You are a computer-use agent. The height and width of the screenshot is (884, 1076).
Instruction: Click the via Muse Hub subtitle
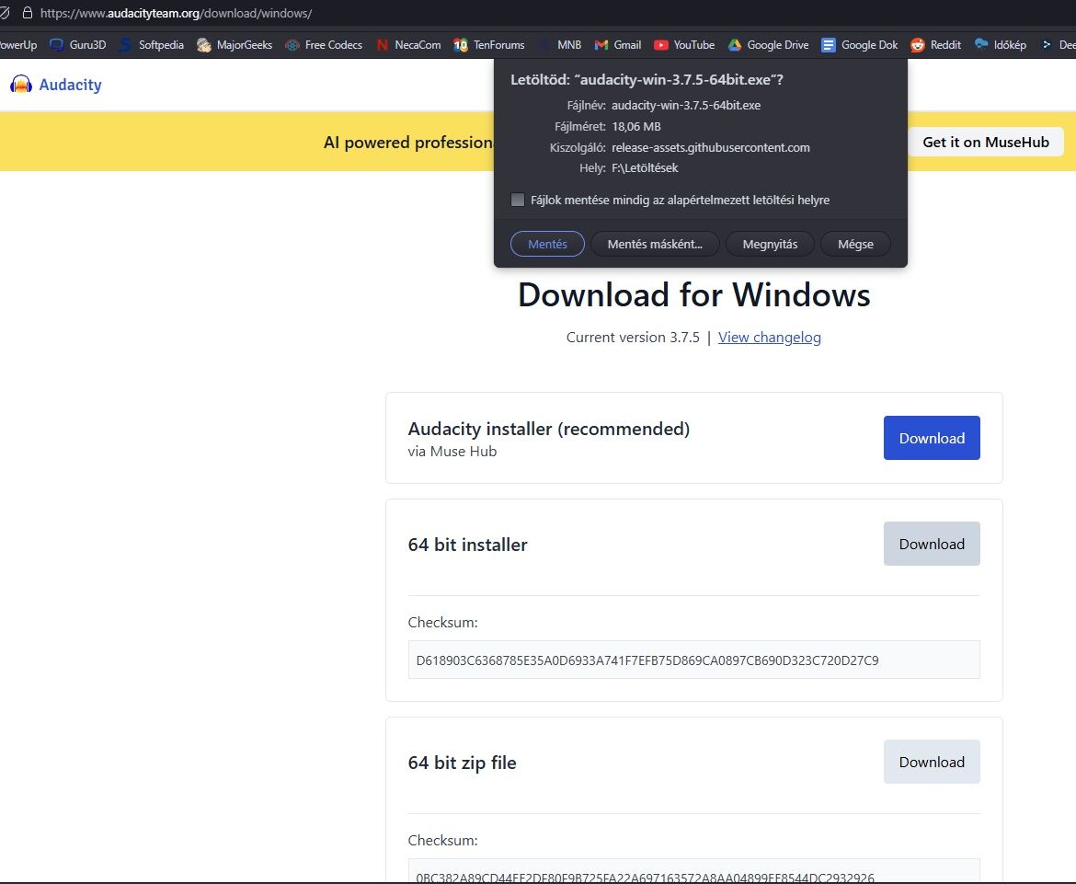pyautogui.click(x=452, y=451)
